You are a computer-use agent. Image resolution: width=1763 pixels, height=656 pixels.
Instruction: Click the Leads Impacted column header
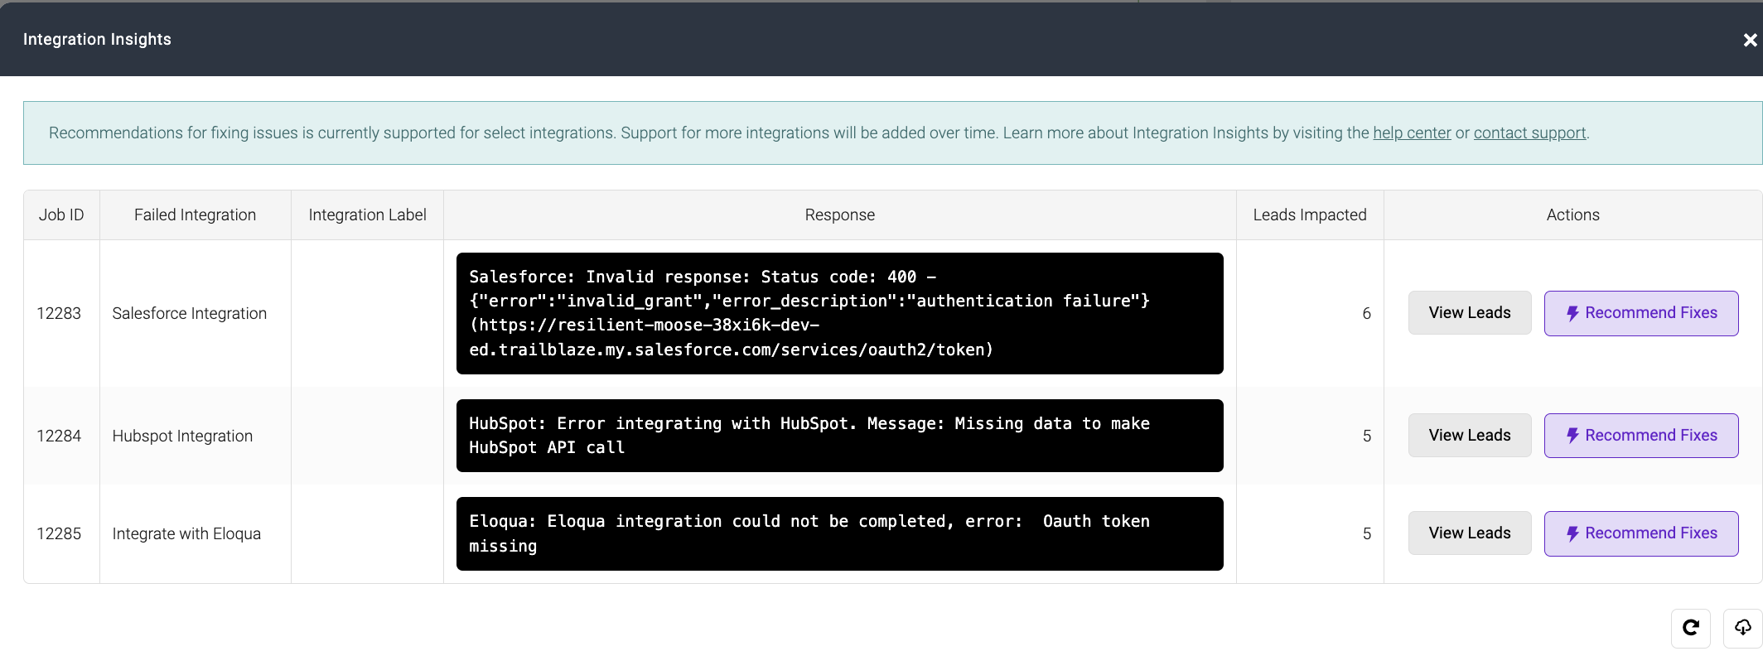[x=1310, y=215]
